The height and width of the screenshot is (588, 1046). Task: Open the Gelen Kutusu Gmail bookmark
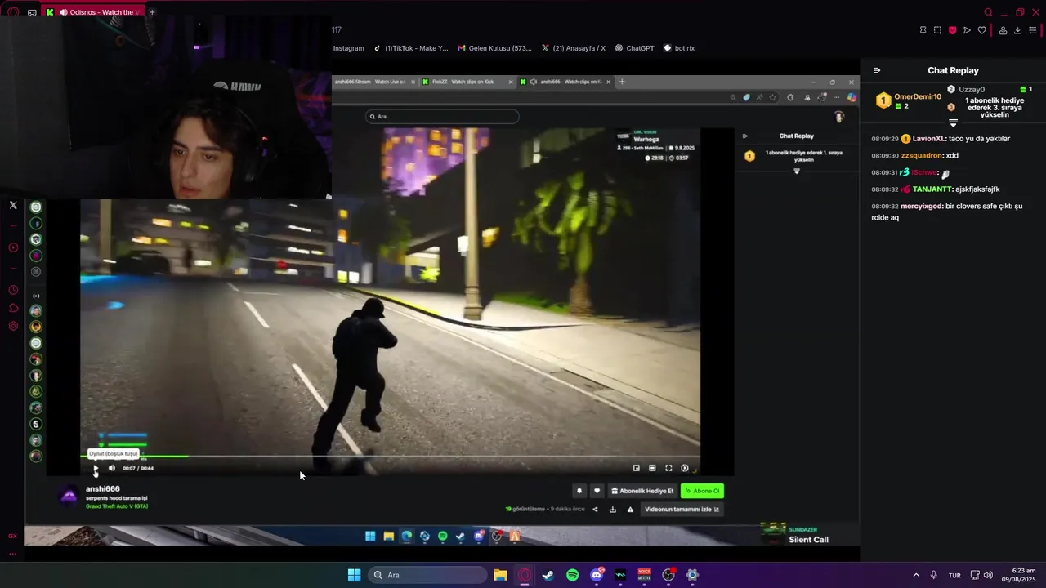coord(494,48)
